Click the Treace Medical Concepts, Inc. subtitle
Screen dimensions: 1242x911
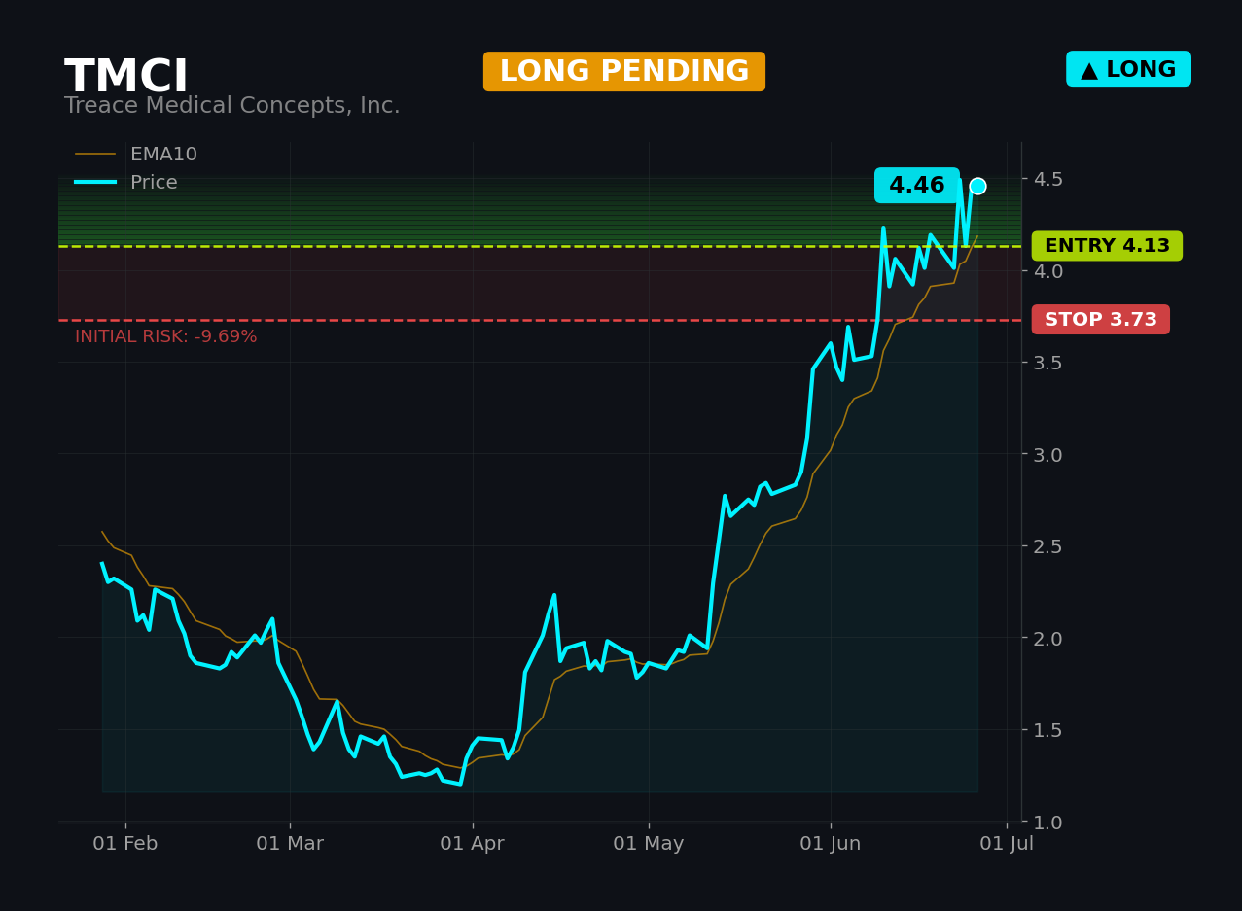click(x=231, y=106)
